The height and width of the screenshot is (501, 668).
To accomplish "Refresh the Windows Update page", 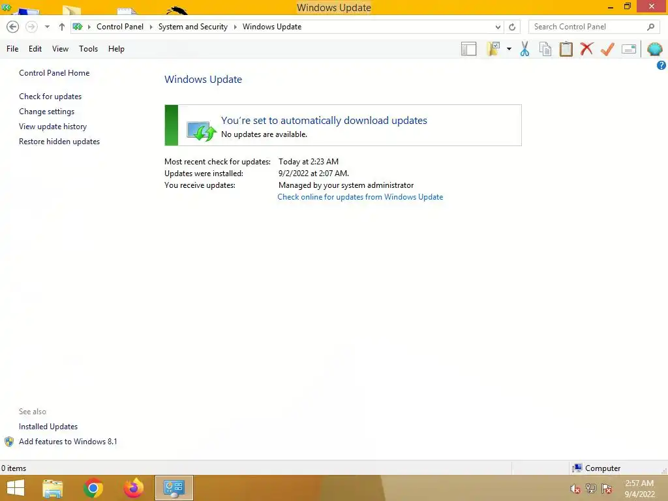I will coord(512,27).
